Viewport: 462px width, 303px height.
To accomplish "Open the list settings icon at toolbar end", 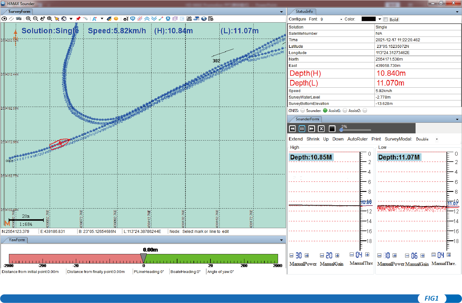I will 211,18.
